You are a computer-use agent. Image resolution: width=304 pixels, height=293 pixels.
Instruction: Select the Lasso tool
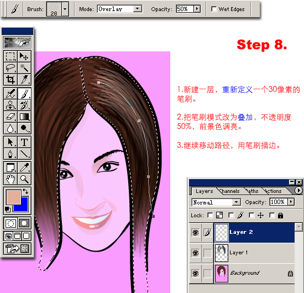11,67
